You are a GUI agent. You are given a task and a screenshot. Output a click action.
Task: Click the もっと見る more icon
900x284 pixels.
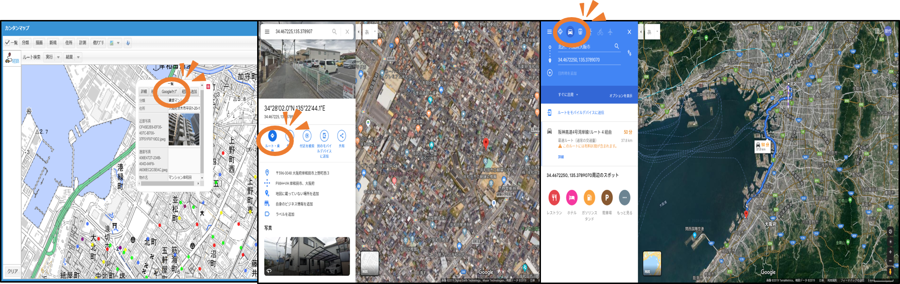[624, 197]
